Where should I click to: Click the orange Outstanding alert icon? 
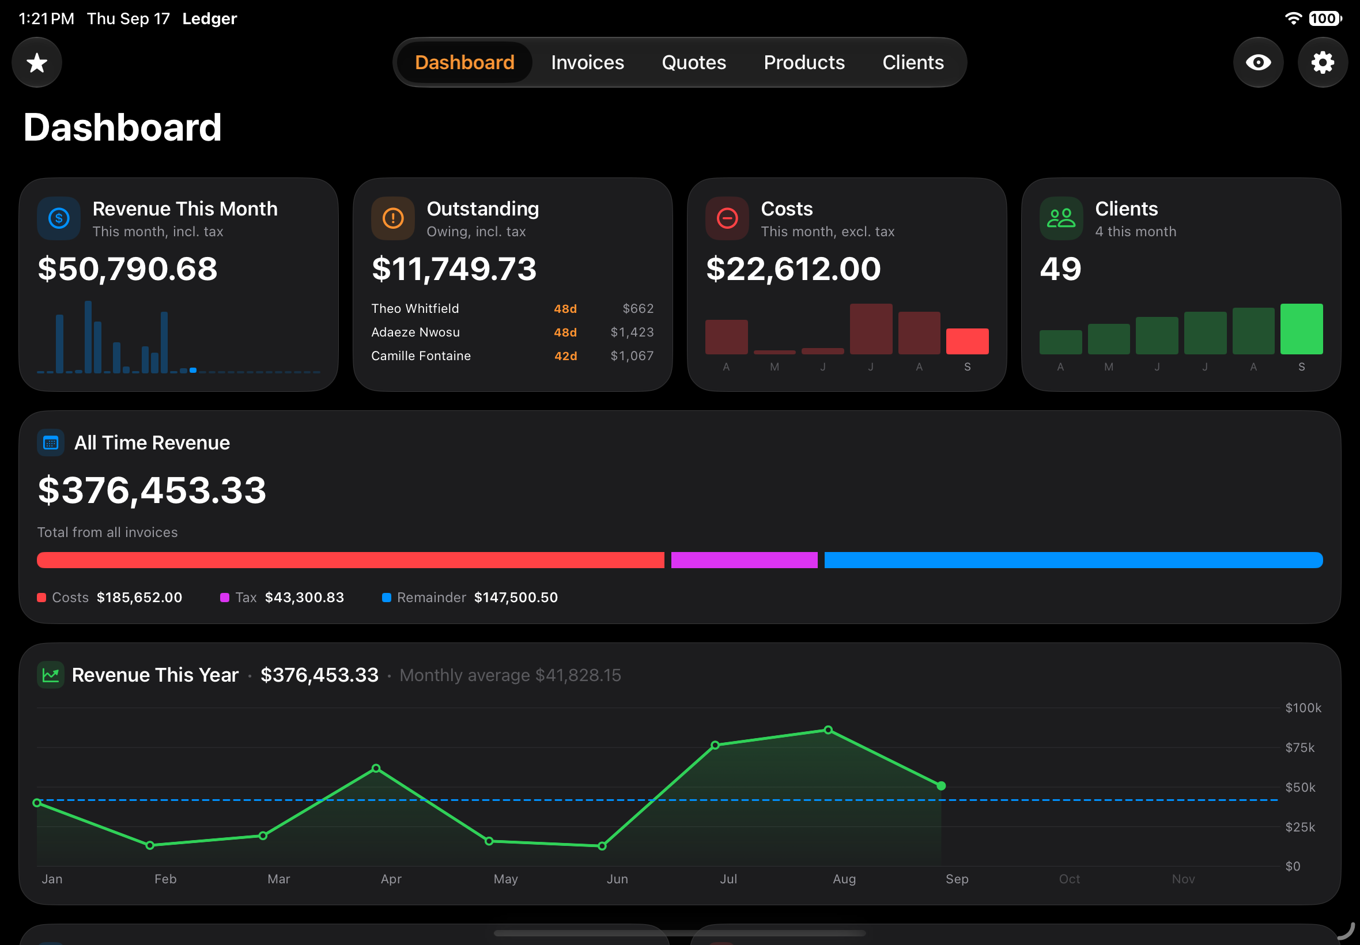point(392,218)
